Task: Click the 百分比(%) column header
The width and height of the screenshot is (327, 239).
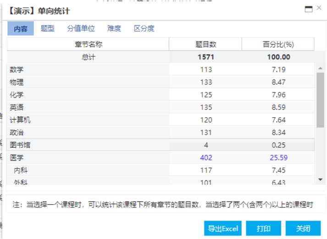Action: pyautogui.click(x=278, y=44)
